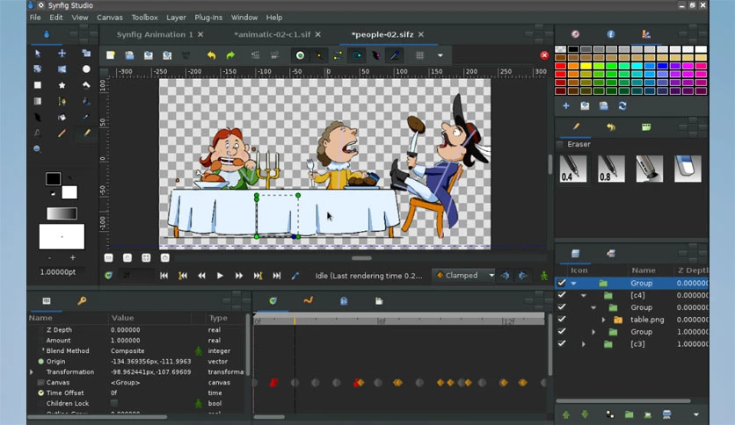735x425 pixels.
Task: Select the Zoom magnifier tool
Action: click(x=38, y=149)
